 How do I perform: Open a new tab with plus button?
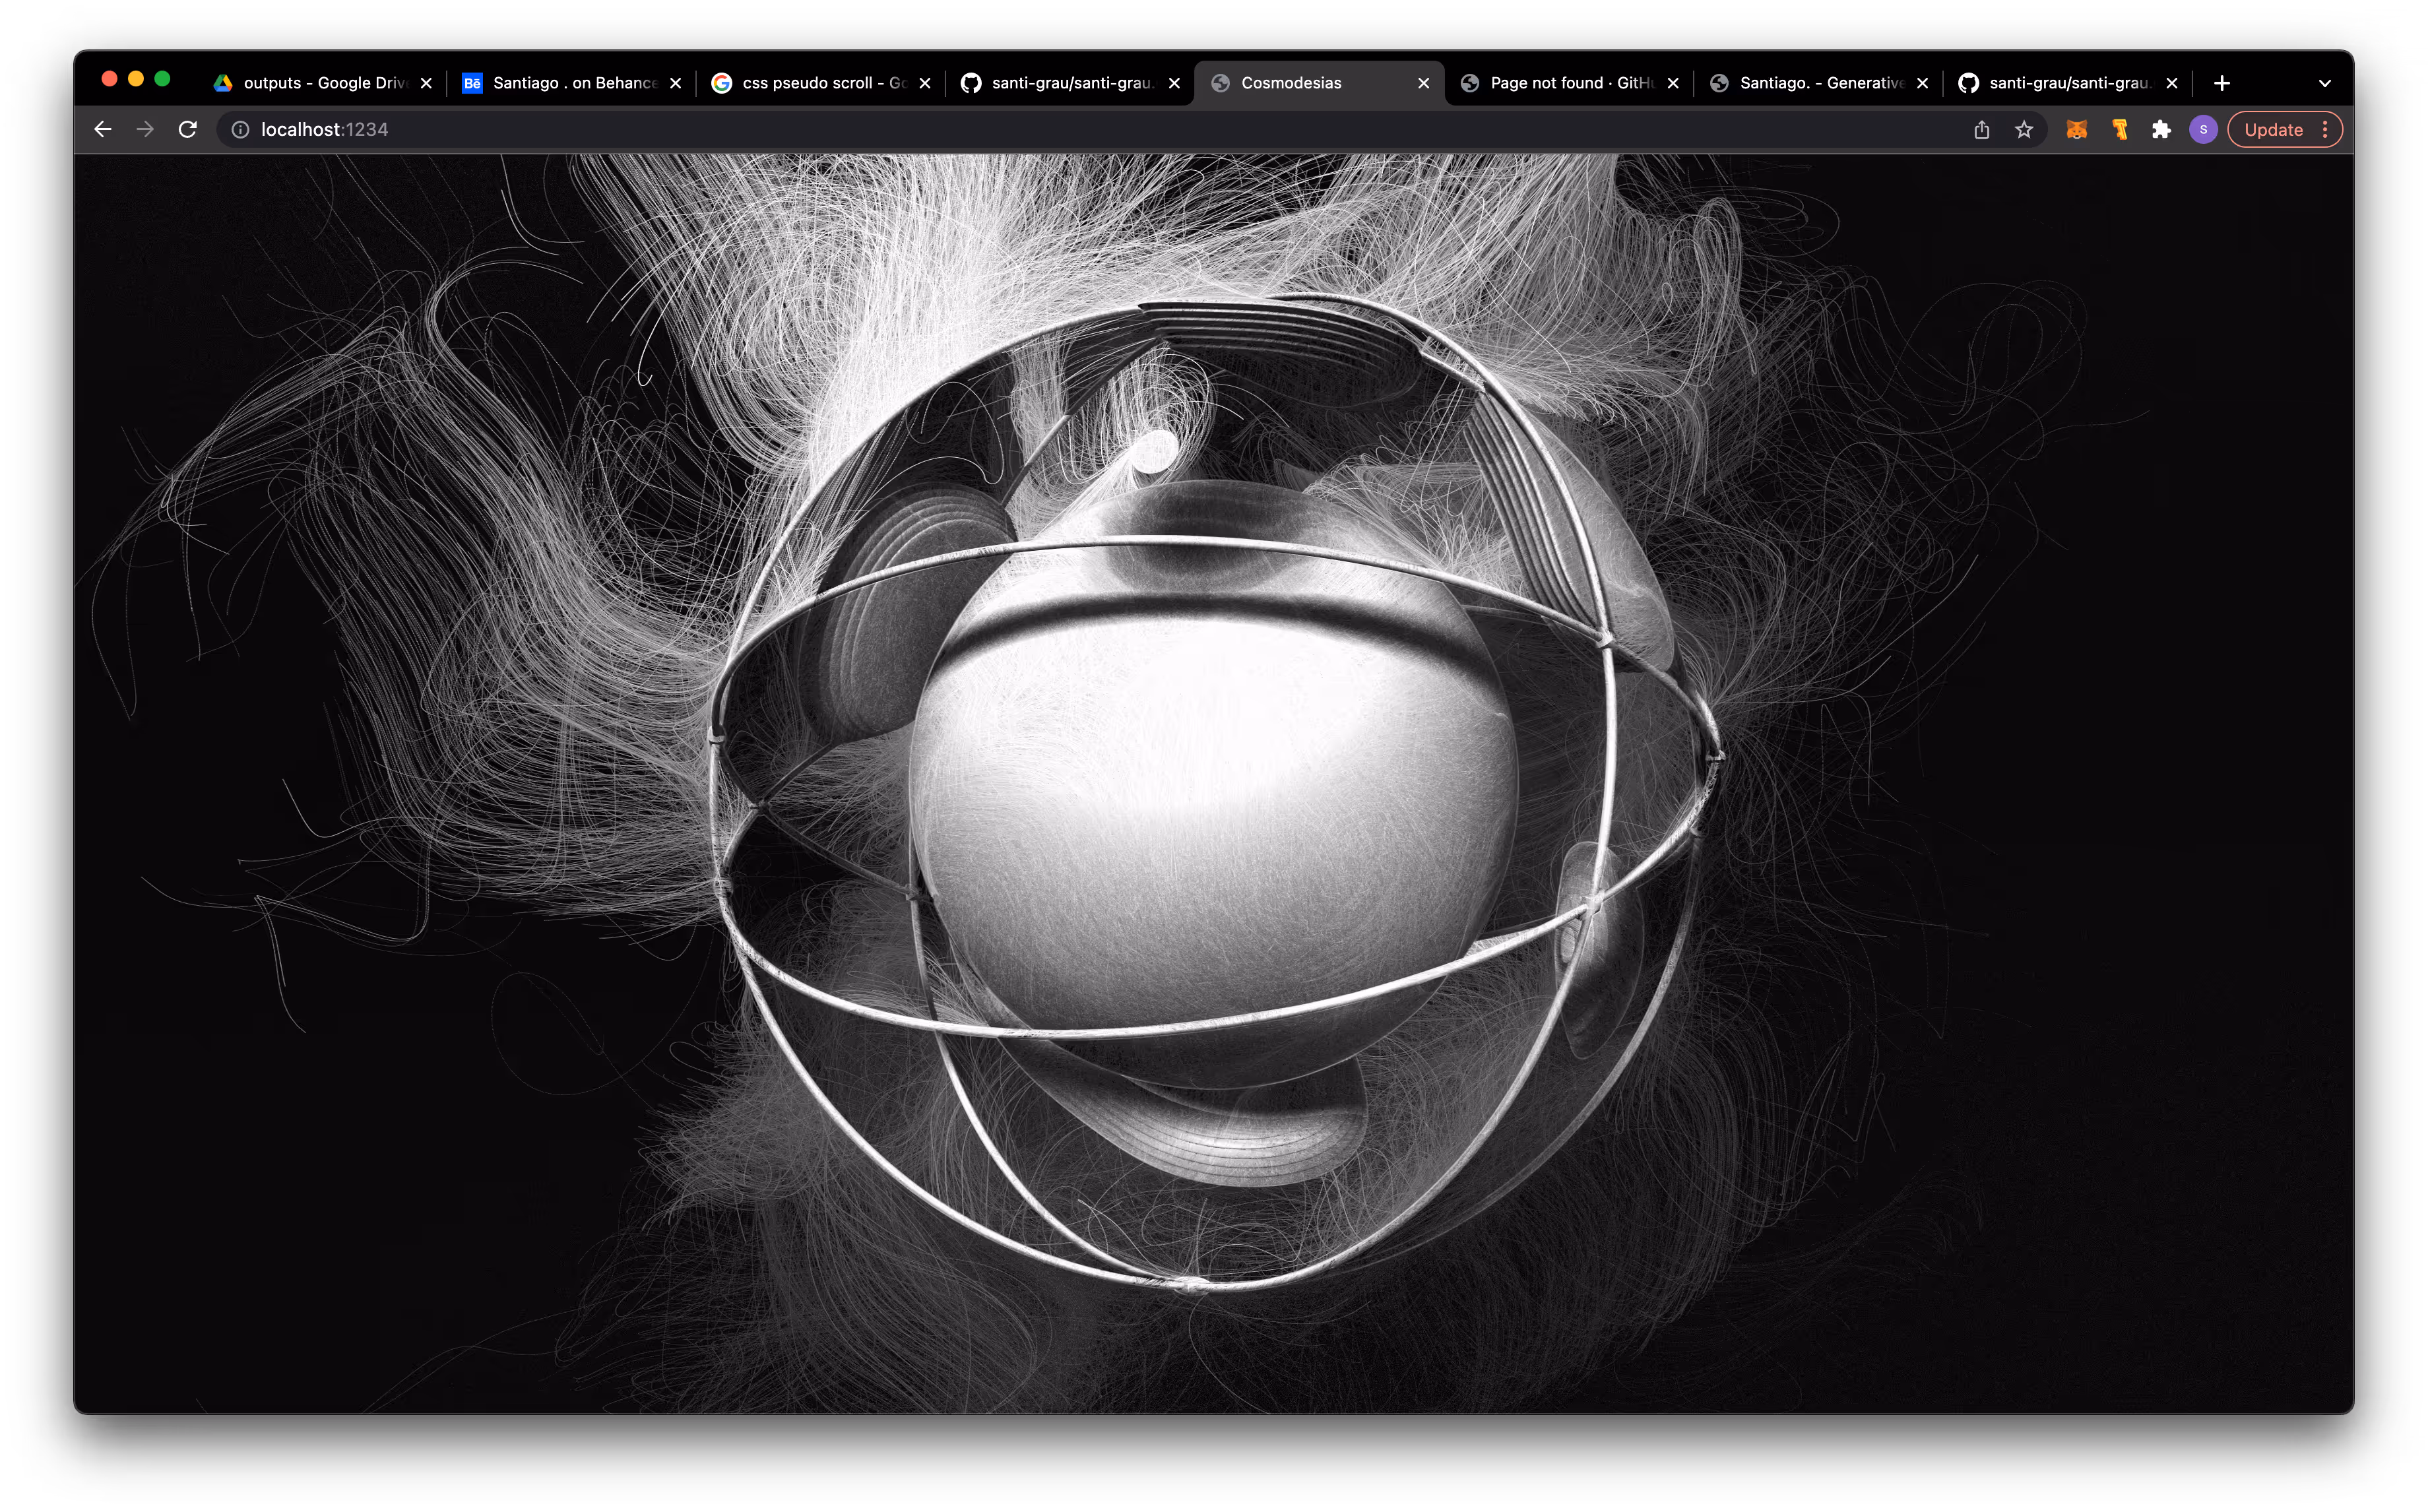tap(2221, 83)
